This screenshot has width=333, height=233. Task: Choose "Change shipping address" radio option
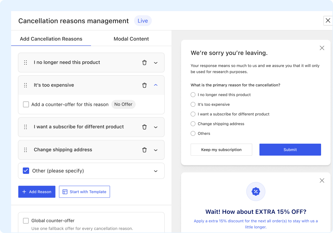point(193,124)
